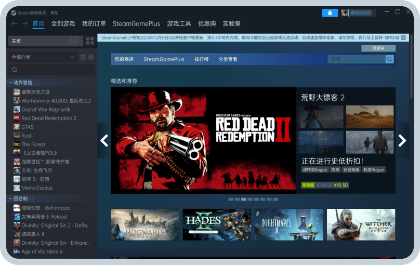
Task: Switch to the 游戏工具 tab
Action: pos(179,24)
